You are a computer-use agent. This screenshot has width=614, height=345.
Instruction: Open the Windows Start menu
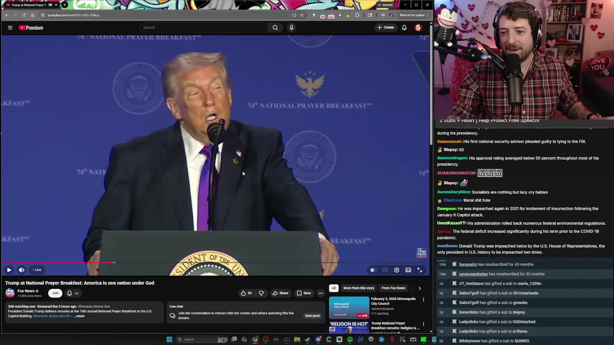169,339
